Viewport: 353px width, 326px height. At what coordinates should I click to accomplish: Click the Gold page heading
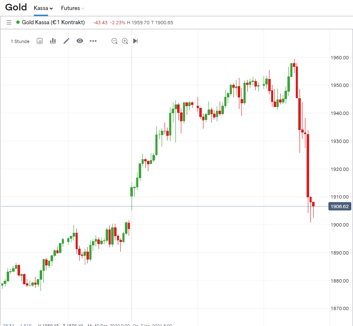point(16,7)
